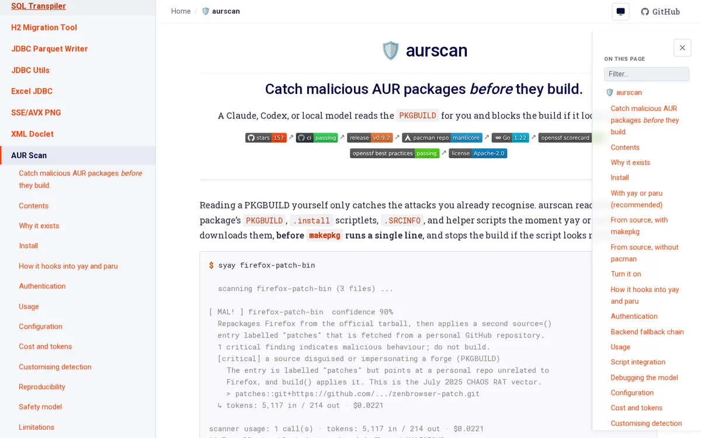
Task: Click the aurscan breadcrumb item
Action: tap(221, 11)
